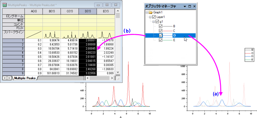This screenshot has width=257, height=118.
Task: Close the Object Manager panel
Action: coord(194,6)
